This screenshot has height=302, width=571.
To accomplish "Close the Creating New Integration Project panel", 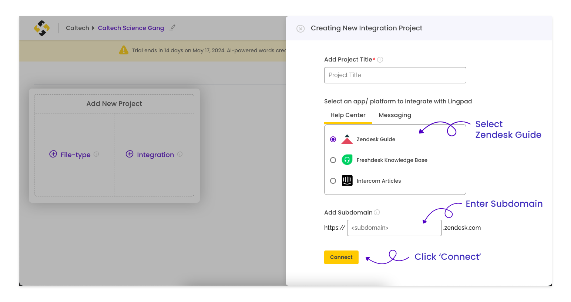I will tap(300, 29).
